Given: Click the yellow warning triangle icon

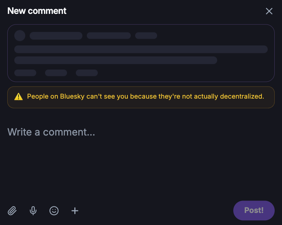Looking at the screenshot, I should click(18, 97).
